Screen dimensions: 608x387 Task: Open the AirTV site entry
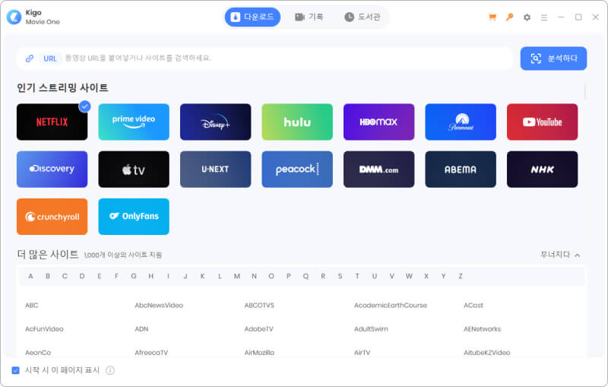363,353
